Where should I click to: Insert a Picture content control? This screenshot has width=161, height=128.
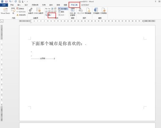point(52,9)
